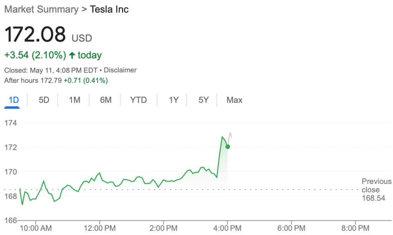Select the YTD chart tab
This screenshot has width=393, height=235.
tap(138, 100)
